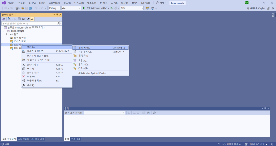
Task: Select 새 항목(W)... in the submenu
Action: coord(101,48)
